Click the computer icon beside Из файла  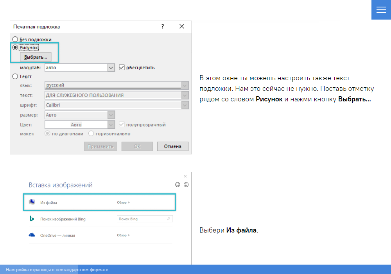pyautogui.click(x=32, y=202)
